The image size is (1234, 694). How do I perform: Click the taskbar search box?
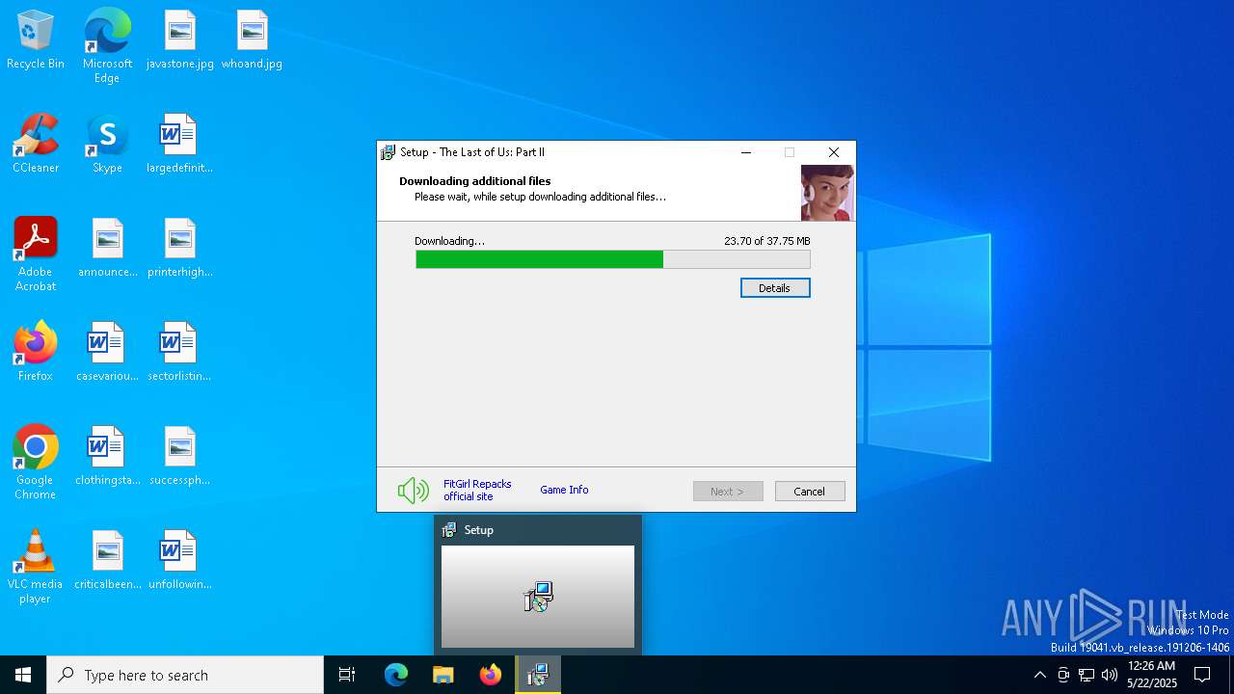coord(185,675)
